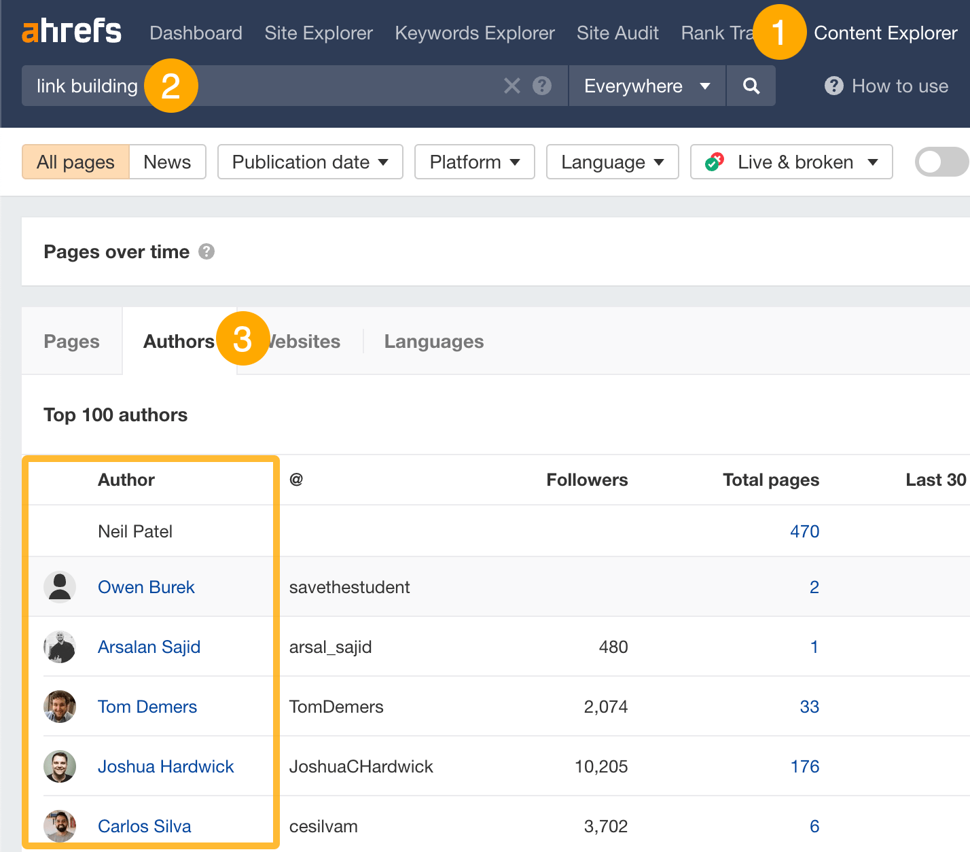Switch to News results

pyautogui.click(x=167, y=162)
